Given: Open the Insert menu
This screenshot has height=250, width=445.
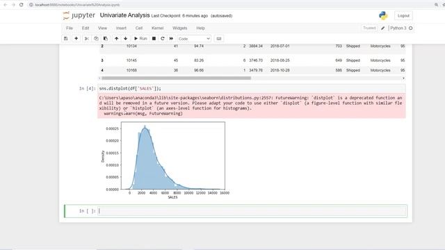Looking at the screenshot, I should pyautogui.click(x=121, y=28).
